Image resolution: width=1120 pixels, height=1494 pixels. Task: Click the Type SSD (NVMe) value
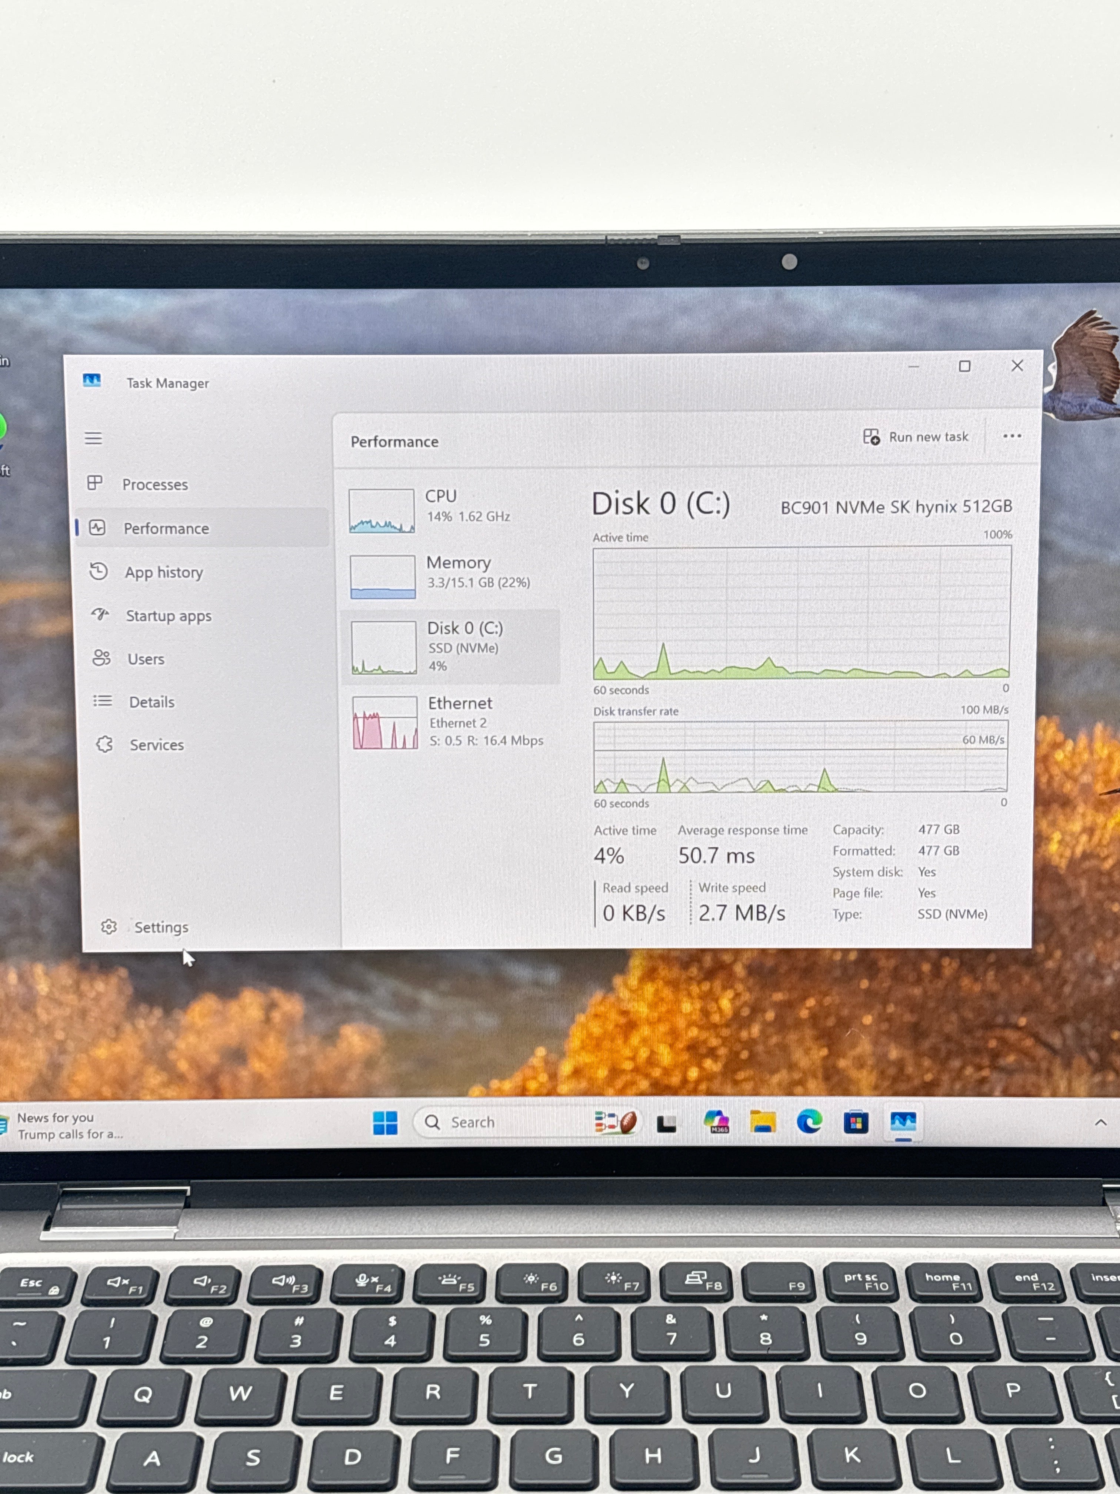pyautogui.click(x=952, y=914)
